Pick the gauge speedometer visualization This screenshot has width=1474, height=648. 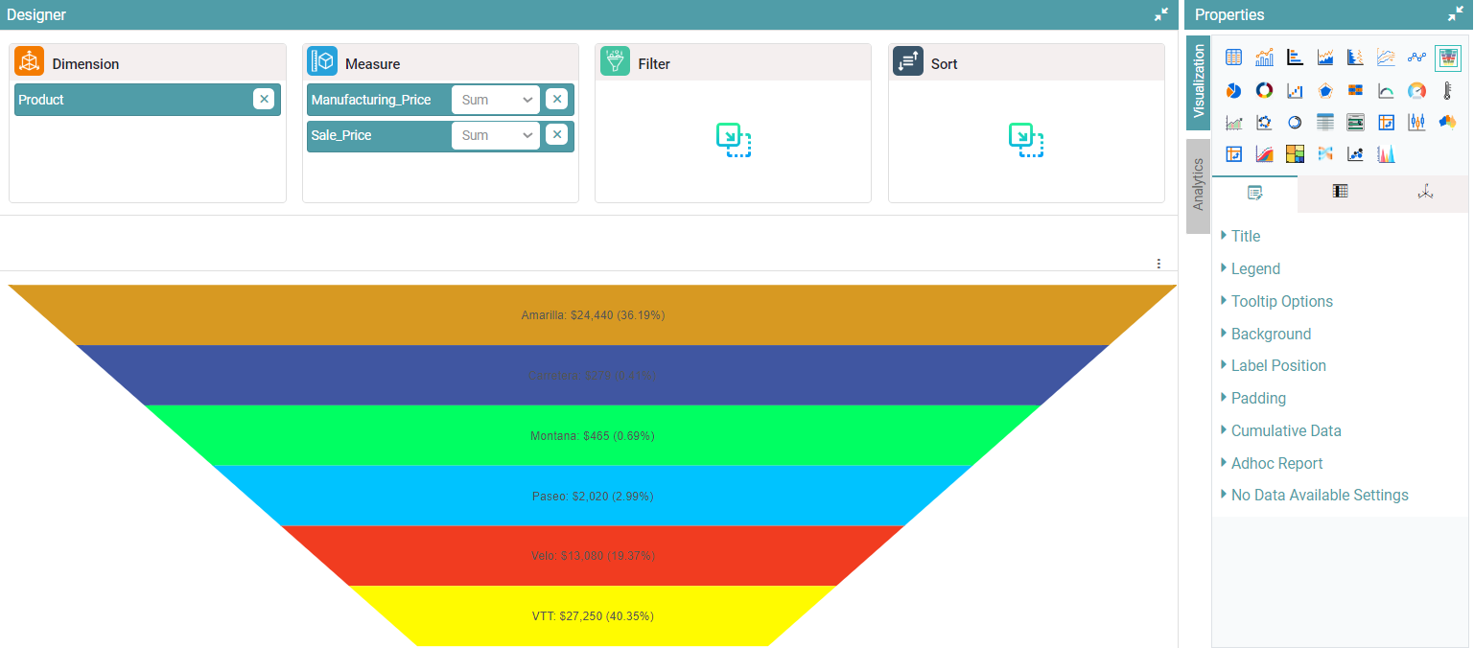tap(1416, 91)
